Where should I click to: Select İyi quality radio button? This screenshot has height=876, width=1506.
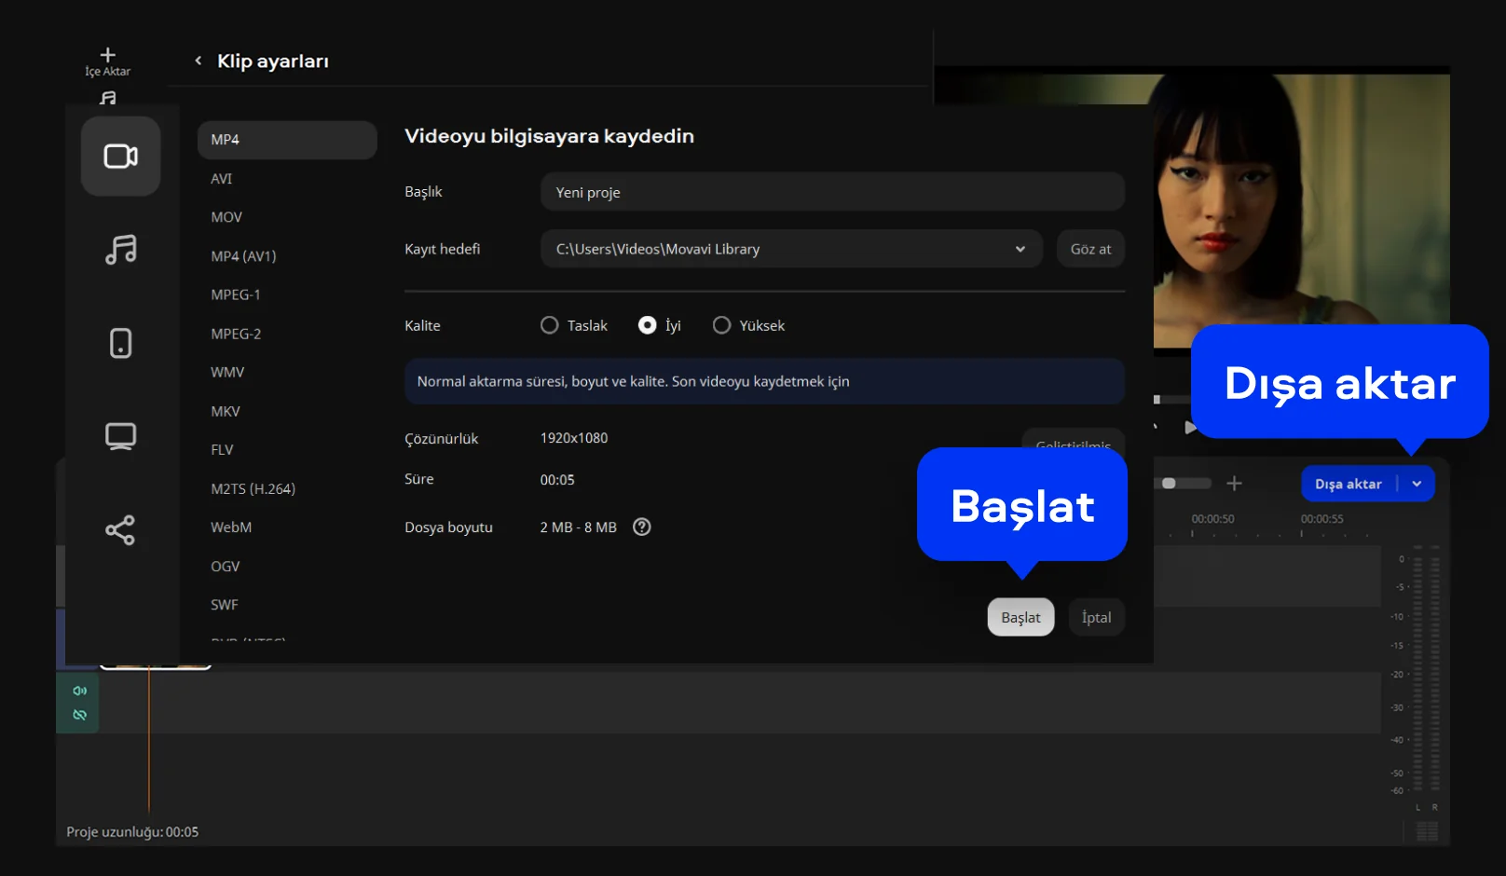(647, 325)
